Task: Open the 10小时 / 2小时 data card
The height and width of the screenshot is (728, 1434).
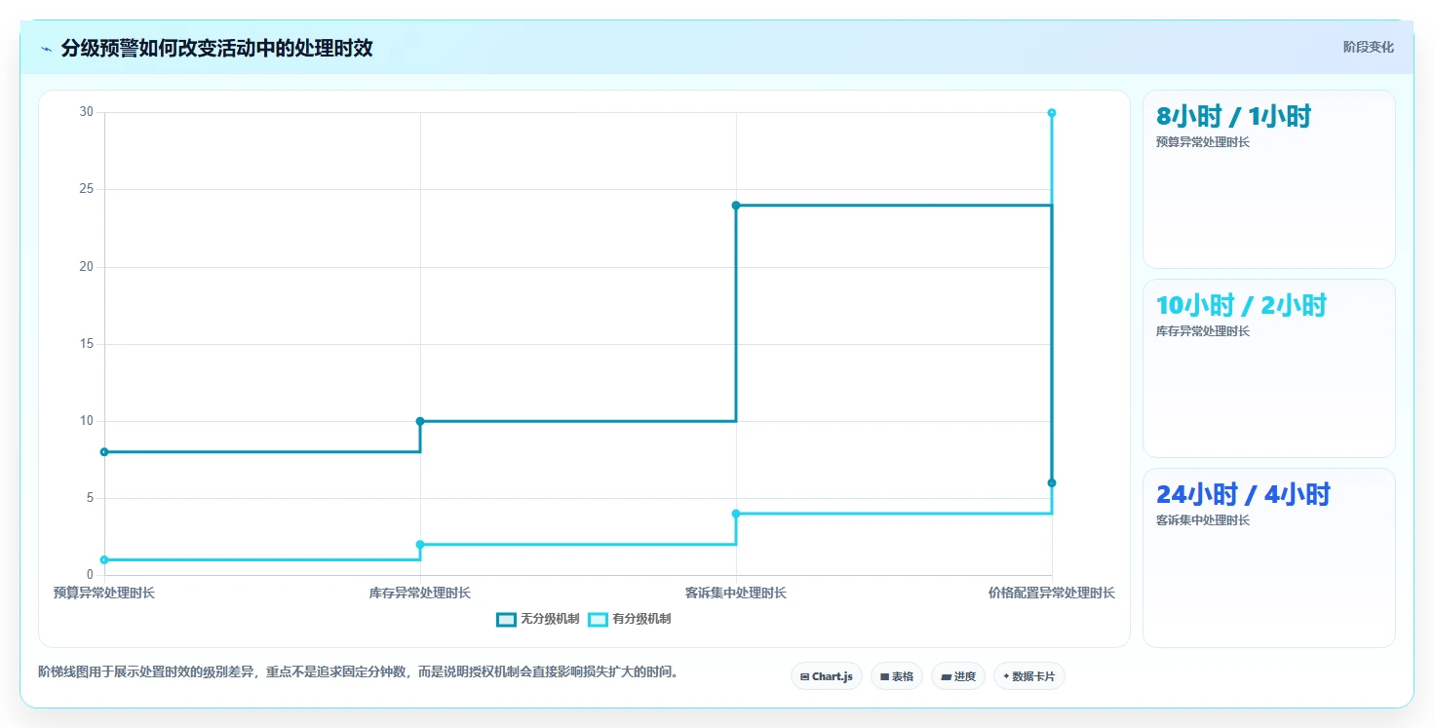Action: (x=1268, y=368)
